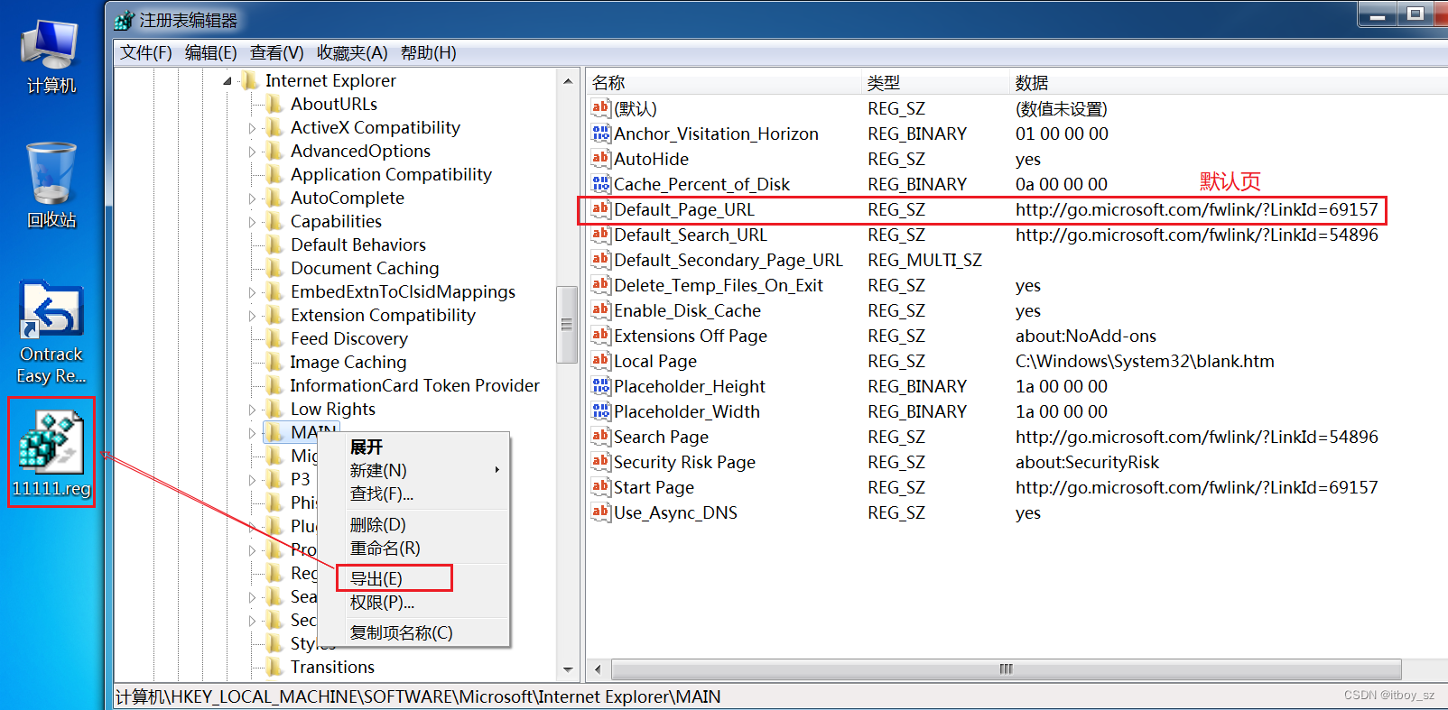Click the (默认) default value icon
This screenshot has height=710, width=1448.
pos(601,108)
